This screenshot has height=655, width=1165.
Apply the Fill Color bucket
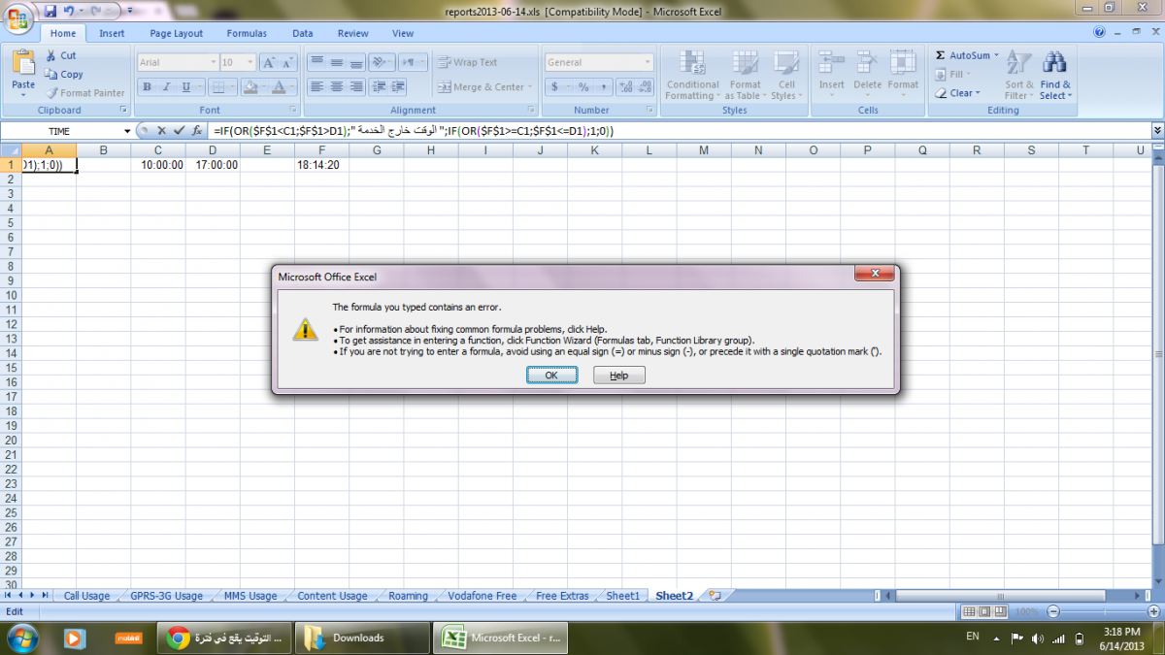(250, 87)
